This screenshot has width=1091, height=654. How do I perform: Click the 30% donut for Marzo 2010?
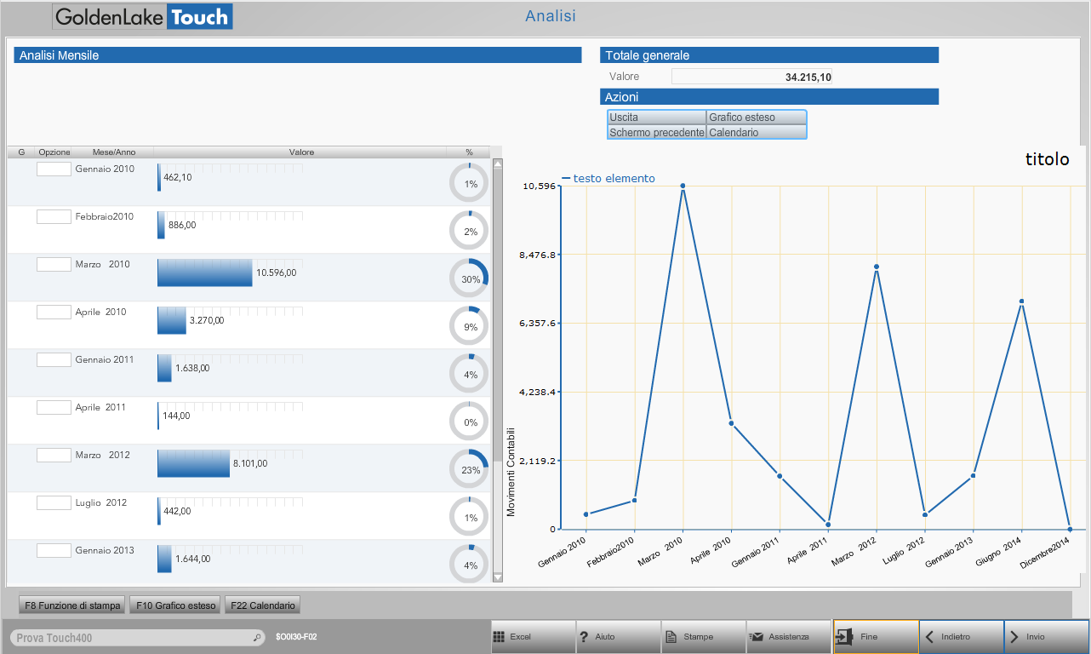pyautogui.click(x=469, y=278)
